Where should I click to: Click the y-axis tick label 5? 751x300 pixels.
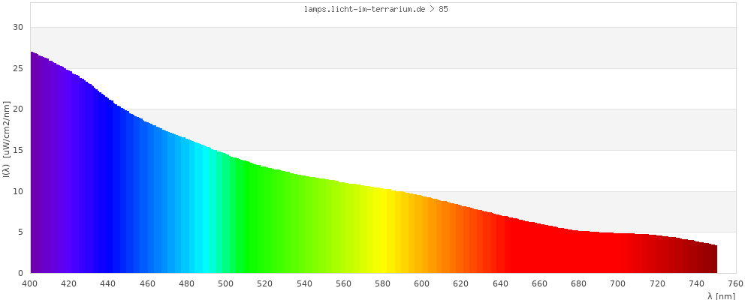pos(21,232)
